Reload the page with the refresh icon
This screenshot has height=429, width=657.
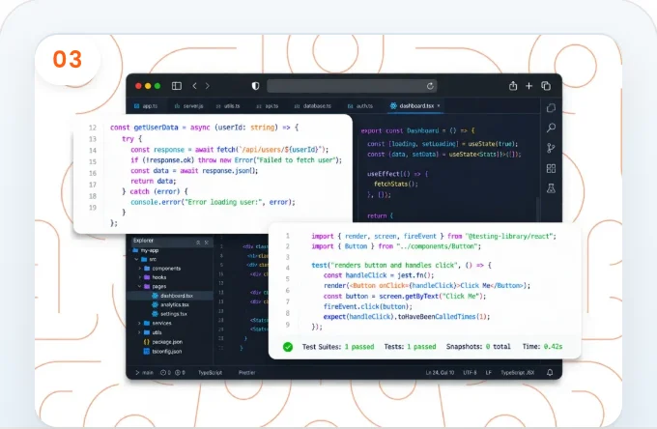(x=430, y=86)
